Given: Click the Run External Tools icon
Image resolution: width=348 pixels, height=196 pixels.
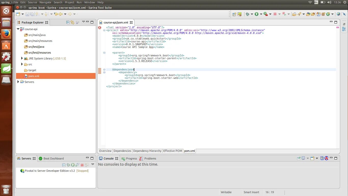Looking at the screenshot, I should [x=266, y=14].
